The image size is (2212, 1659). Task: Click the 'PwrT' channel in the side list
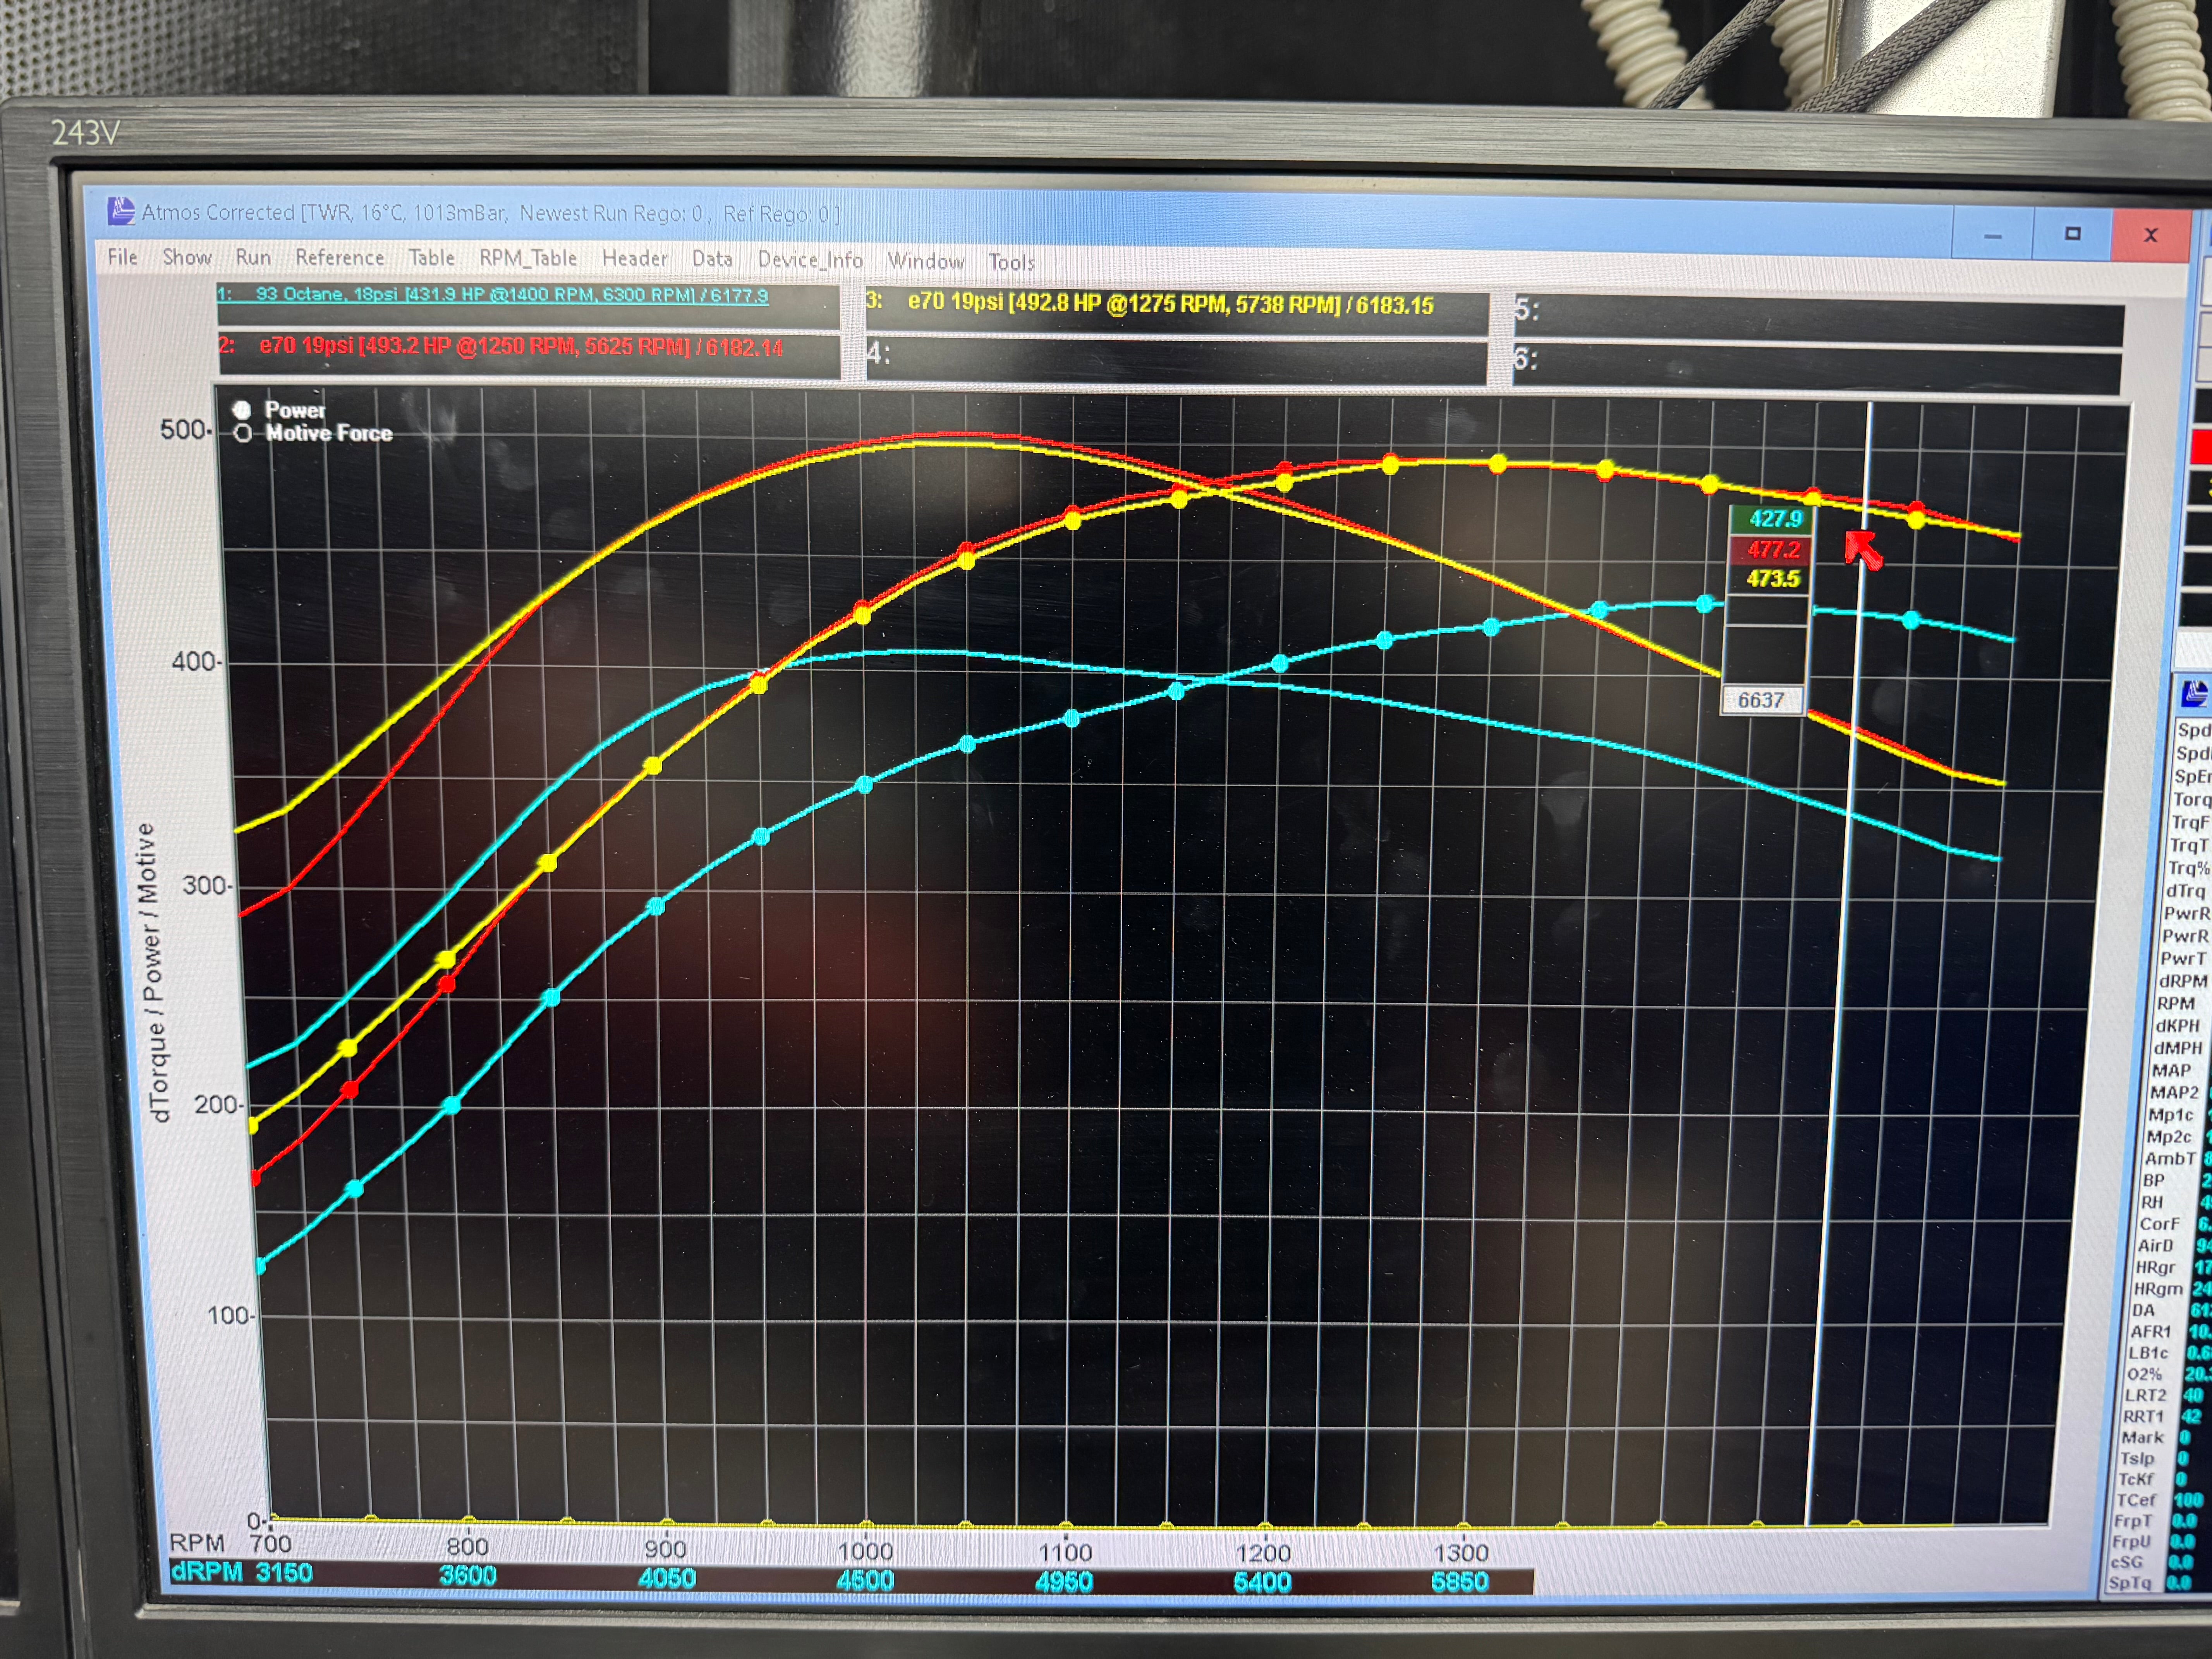(x=2182, y=958)
